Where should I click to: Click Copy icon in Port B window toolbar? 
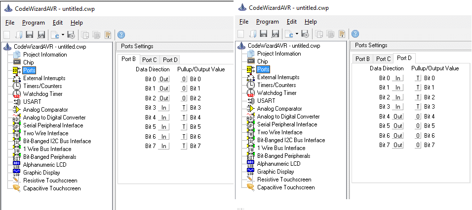tap(85, 35)
